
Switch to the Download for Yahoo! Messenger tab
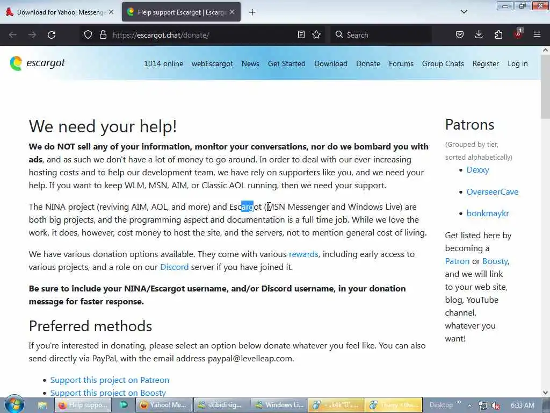click(x=60, y=12)
